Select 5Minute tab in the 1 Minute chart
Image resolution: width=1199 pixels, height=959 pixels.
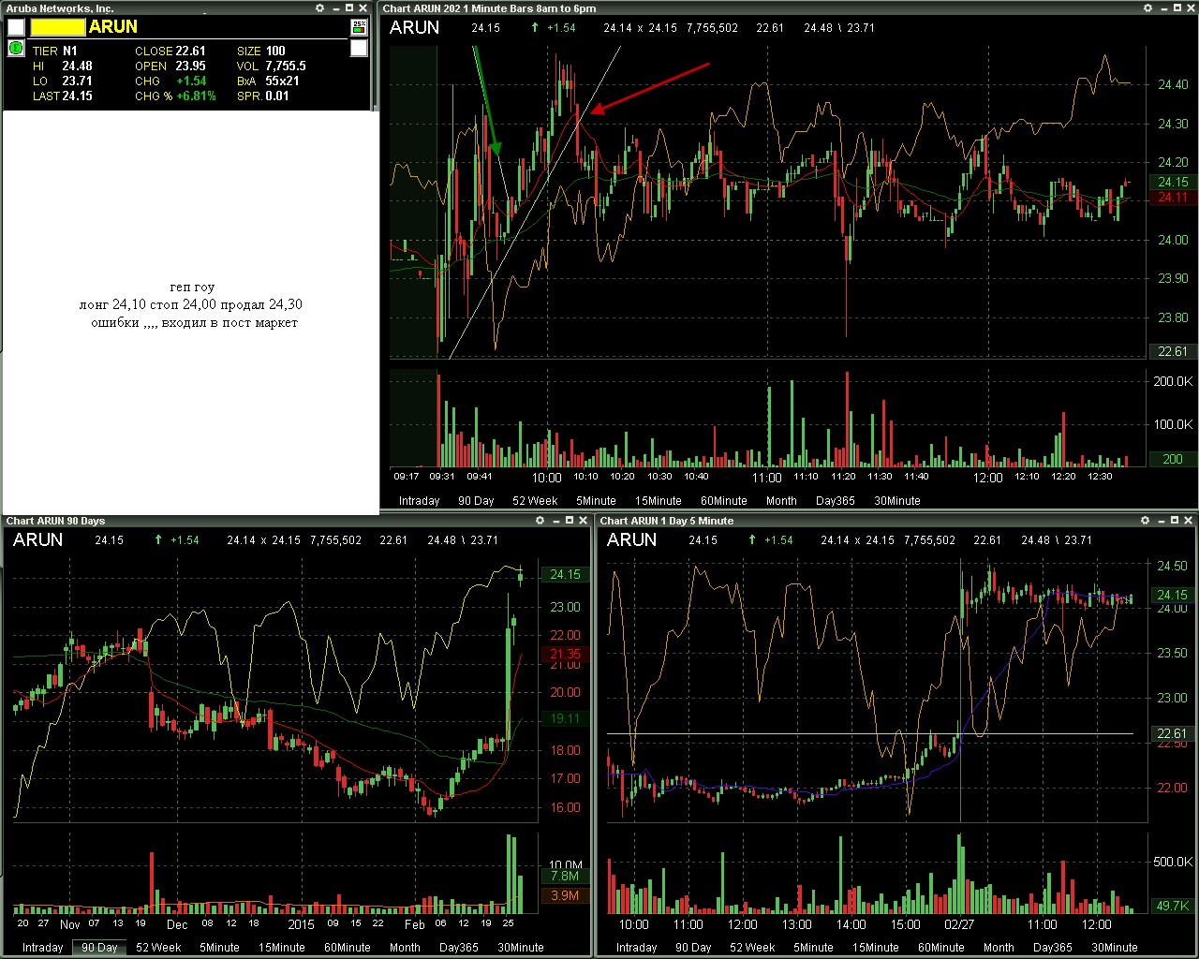point(596,501)
